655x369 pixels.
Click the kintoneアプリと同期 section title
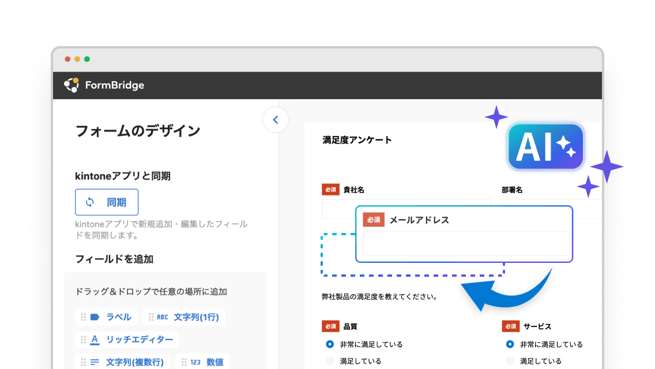click(x=123, y=176)
